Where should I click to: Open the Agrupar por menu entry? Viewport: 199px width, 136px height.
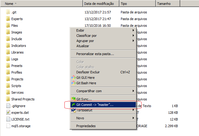click(x=103, y=41)
